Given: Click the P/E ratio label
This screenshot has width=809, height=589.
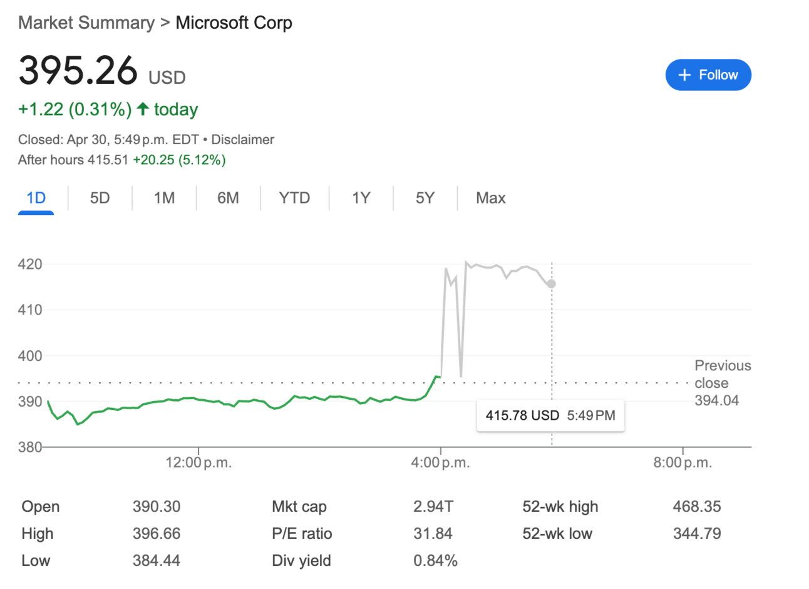Looking at the screenshot, I should [x=302, y=533].
